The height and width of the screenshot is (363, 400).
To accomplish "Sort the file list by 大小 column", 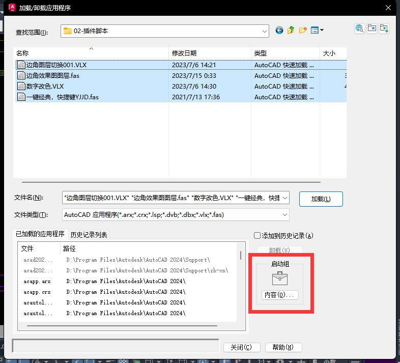I will (x=333, y=53).
